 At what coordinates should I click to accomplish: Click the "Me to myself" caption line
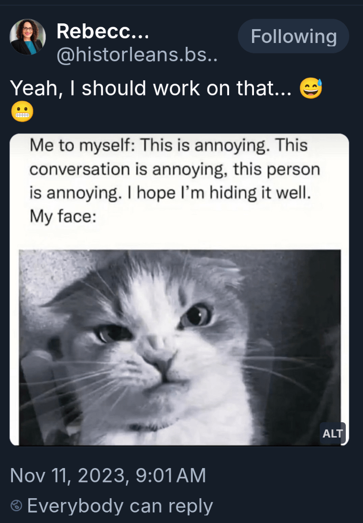point(168,145)
